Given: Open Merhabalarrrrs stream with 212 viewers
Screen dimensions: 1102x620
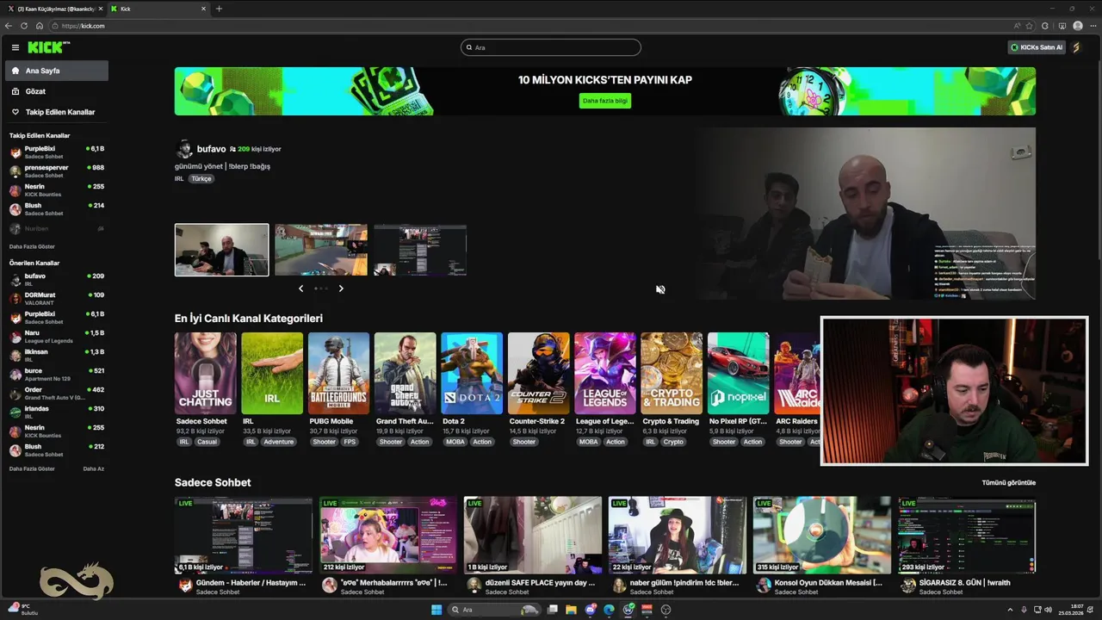Looking at the screenshot, I should [x=388, y=535].
